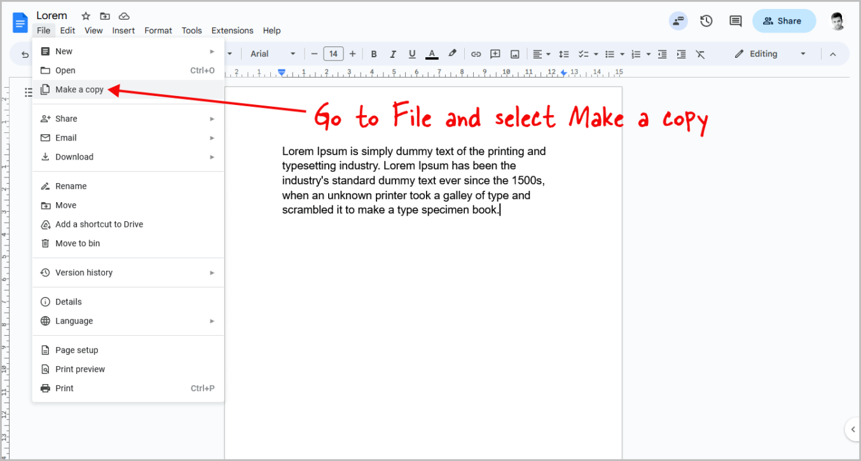Expand bulleted list options arrow
This screenshot has height=461, width=861.
pyautogui.click(x=622, y=54)
